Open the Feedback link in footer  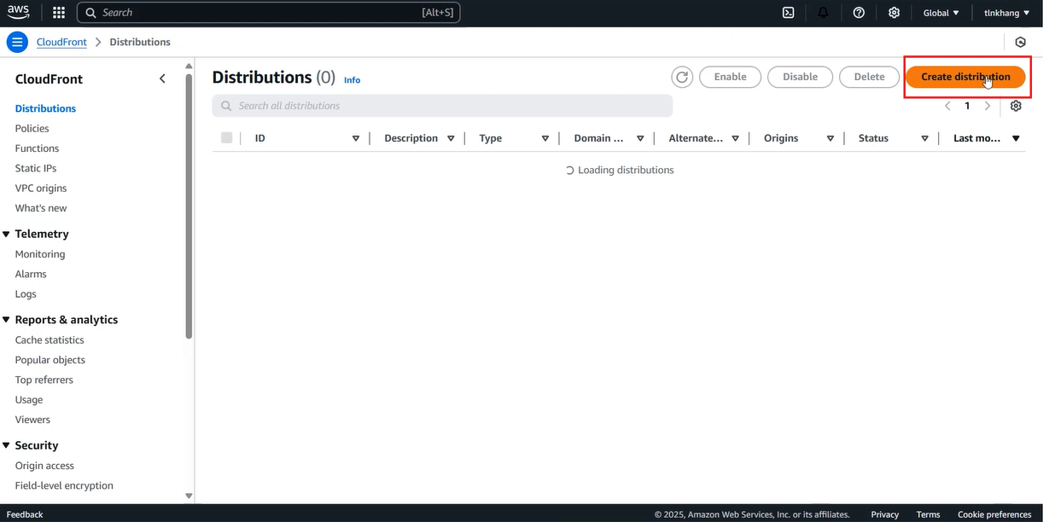point(25,514)
